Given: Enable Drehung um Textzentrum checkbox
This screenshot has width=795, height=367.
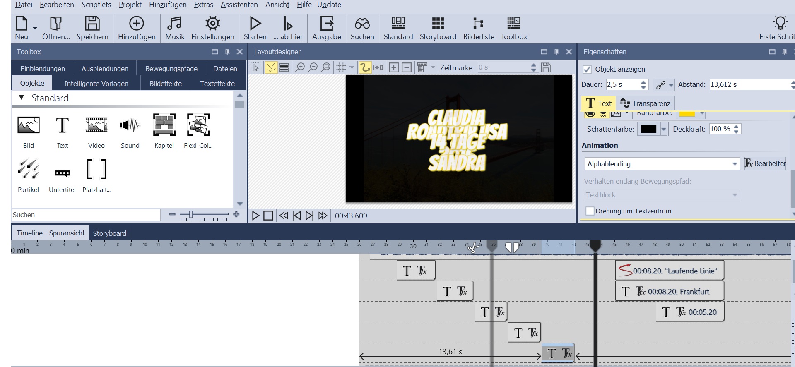Looking at the screenshot, I should [590, 211].
